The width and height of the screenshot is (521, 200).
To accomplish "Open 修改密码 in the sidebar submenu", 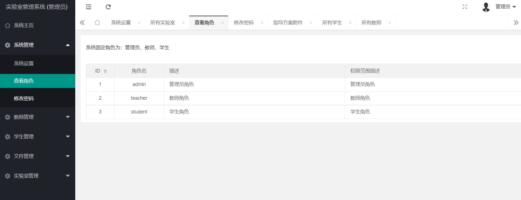I will pos(38,98).
